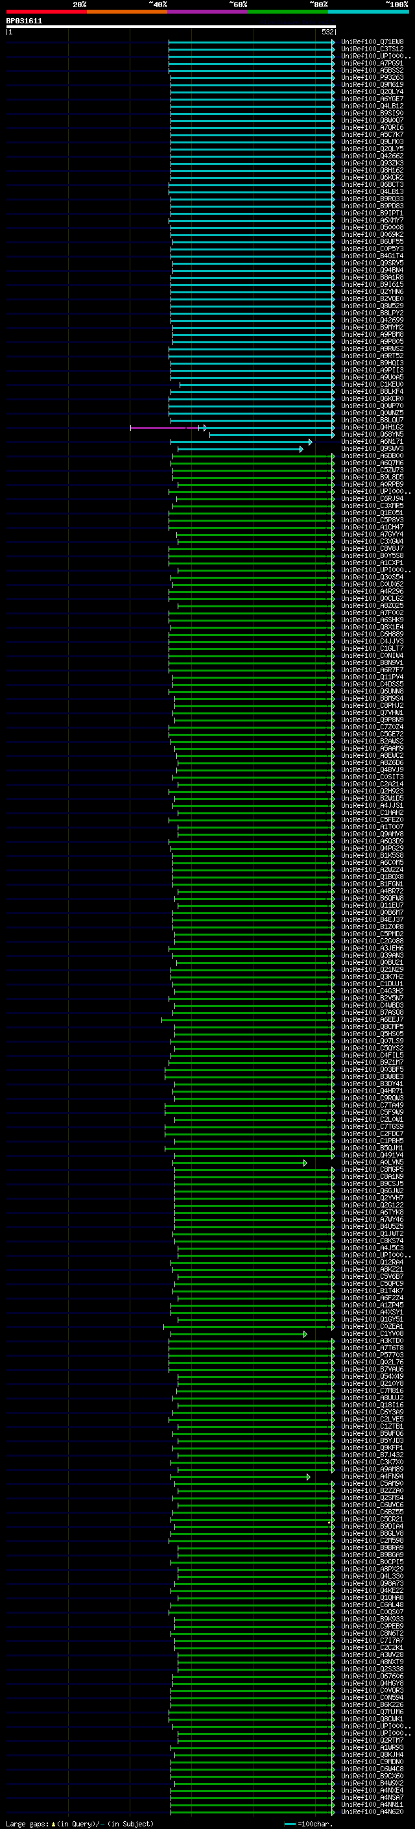Select the UniRef100_A4JJS1 label
The width and height of the screenshot is (415, 1829).
(x=372, y=805)
